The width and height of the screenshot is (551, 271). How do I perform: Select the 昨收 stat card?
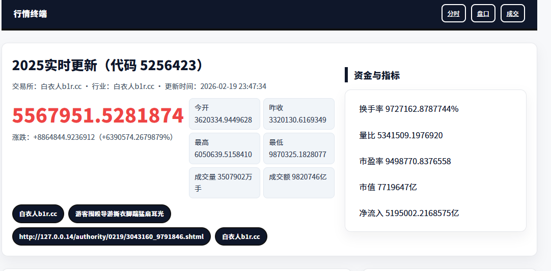point(298,114)
